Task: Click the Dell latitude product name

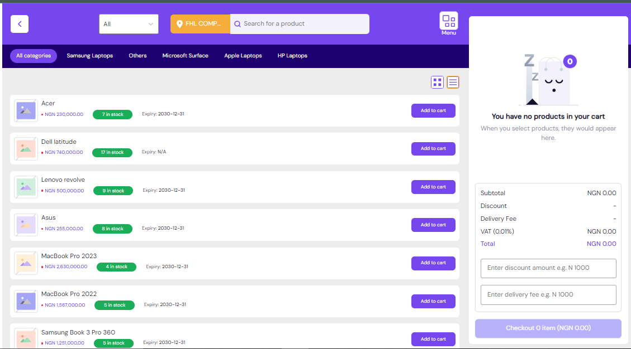Action: [x=59, y=142]
